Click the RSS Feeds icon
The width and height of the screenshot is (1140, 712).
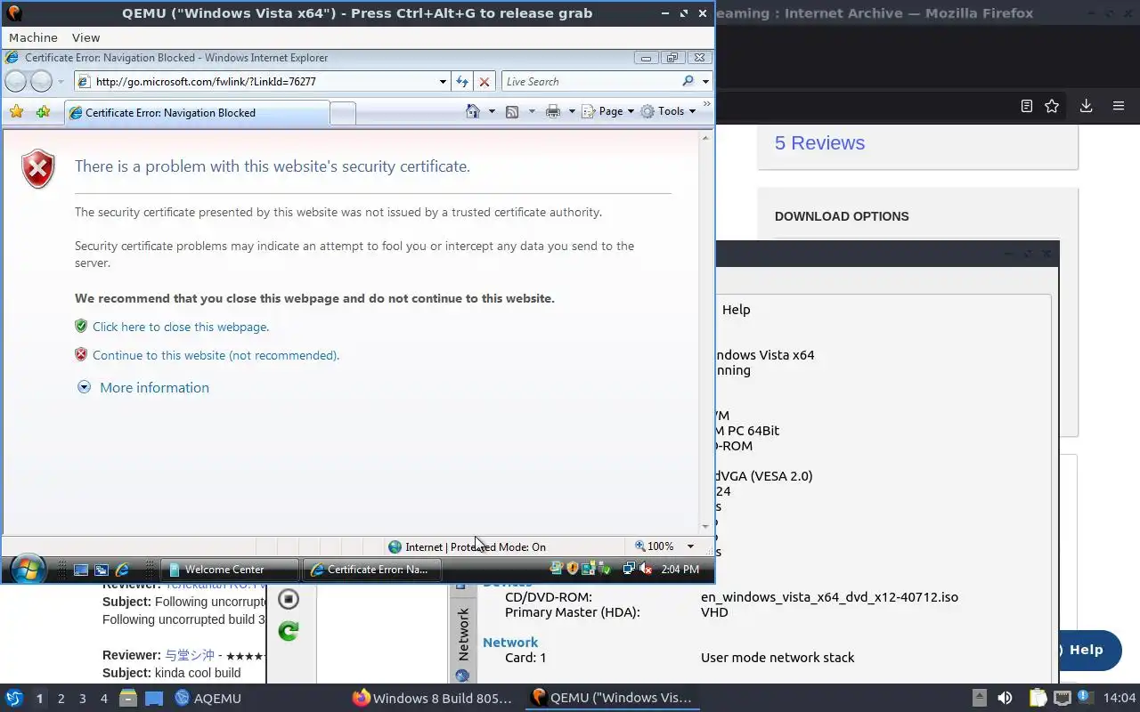(x=513, y=111)
